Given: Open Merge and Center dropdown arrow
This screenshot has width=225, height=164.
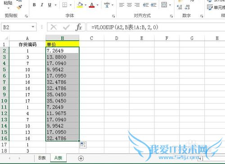Looking at the screenshot, I should click(170, 5).
